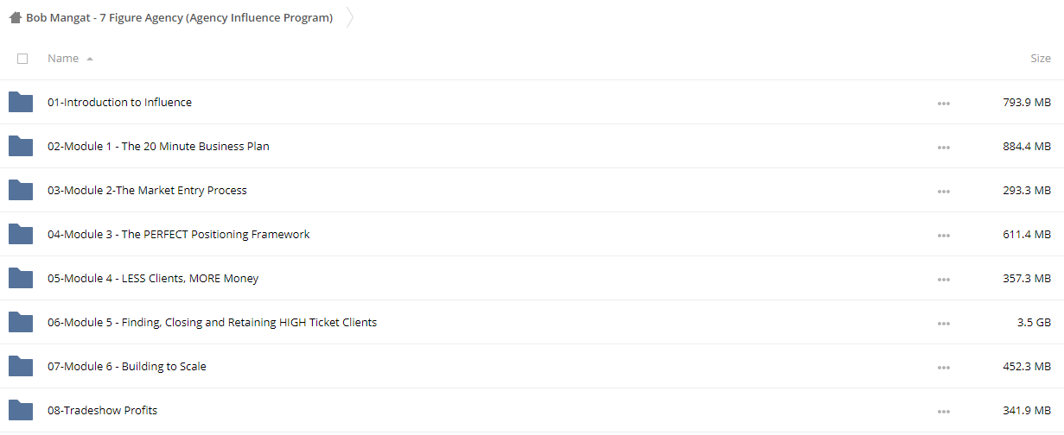1064x435 pixels.
Task: Sort by the Name column arrow
Action: coord(90,59)
